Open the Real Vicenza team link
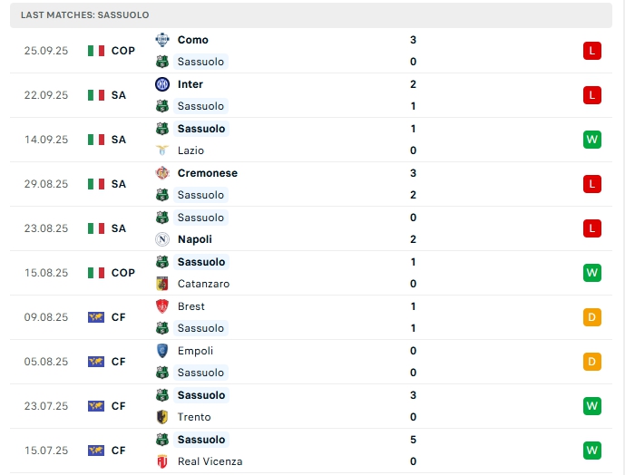 coord(210,461)
